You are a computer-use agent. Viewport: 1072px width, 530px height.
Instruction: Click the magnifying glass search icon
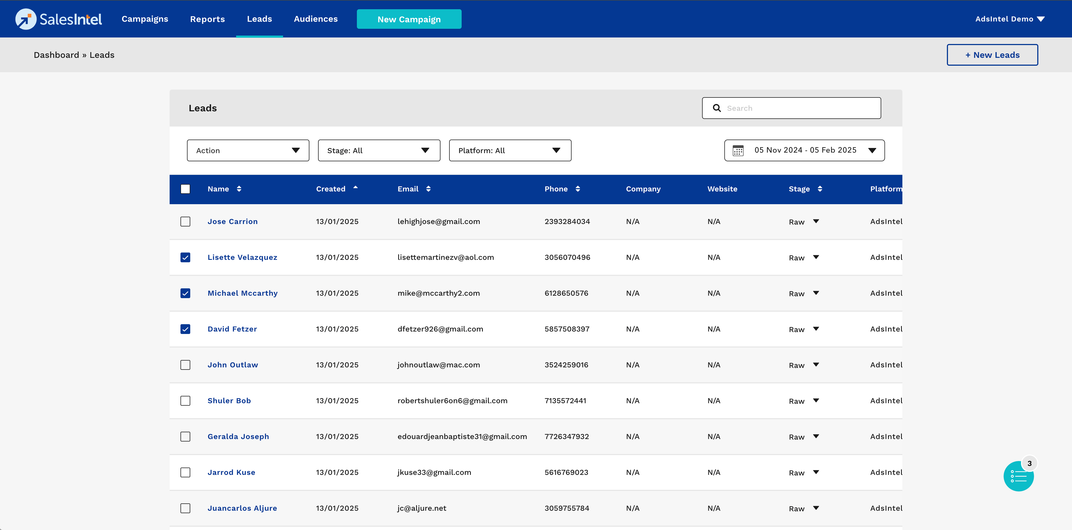tap(716, 108)
